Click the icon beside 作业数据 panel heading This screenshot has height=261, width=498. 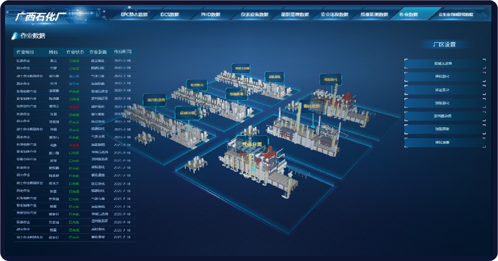click(x=14, y=36)
